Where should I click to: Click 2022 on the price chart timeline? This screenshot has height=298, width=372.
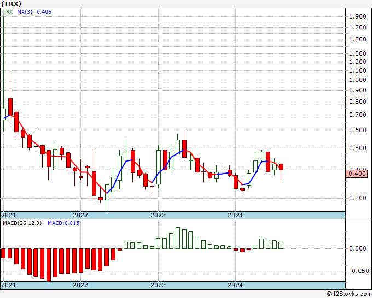point(80,215)
